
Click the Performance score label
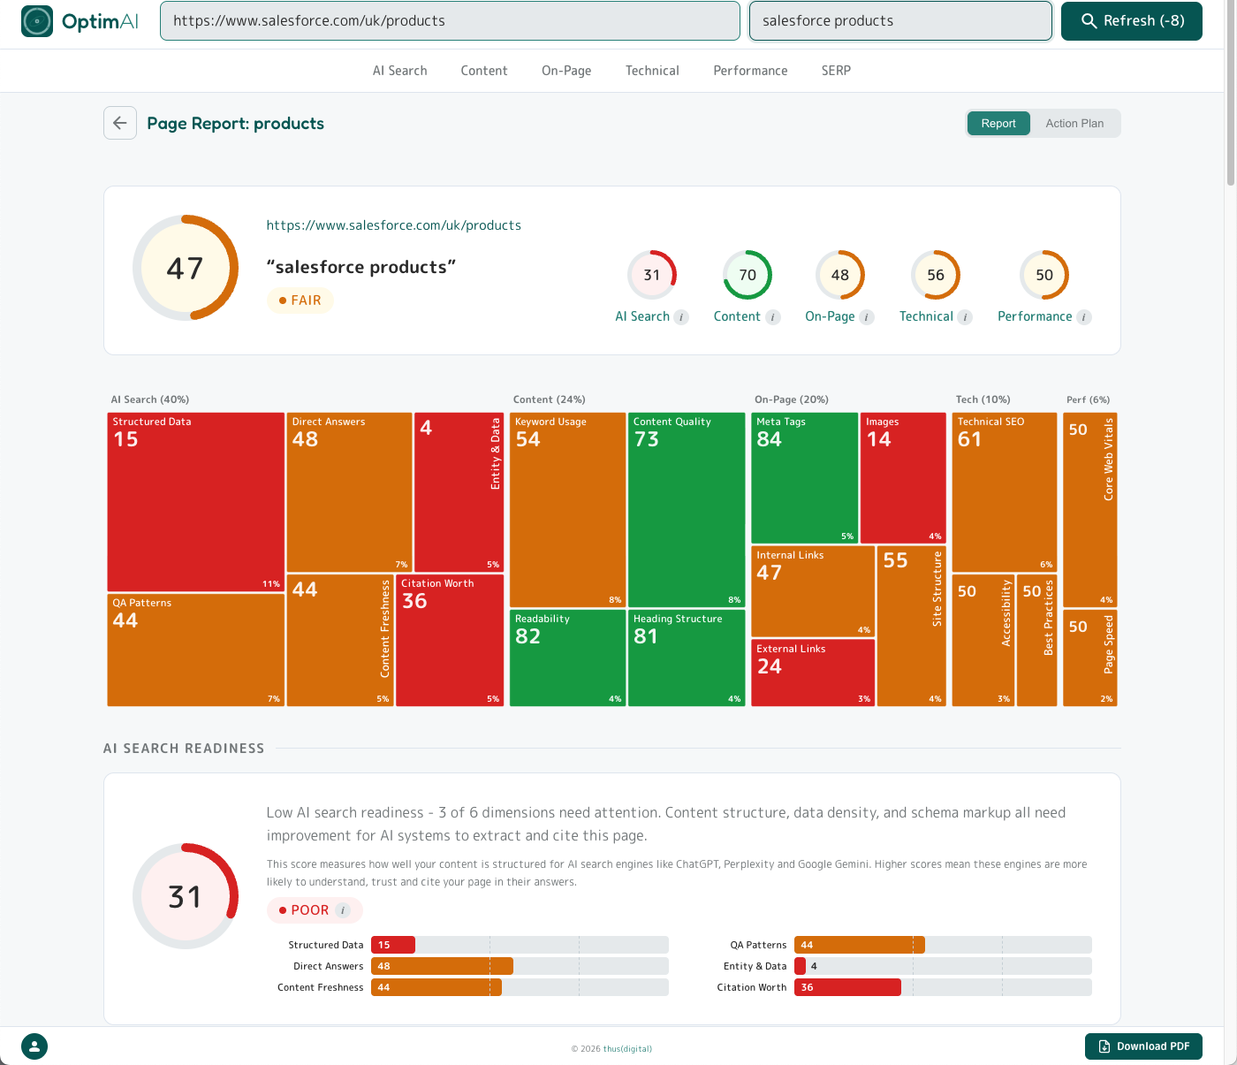pos(1035,316)
